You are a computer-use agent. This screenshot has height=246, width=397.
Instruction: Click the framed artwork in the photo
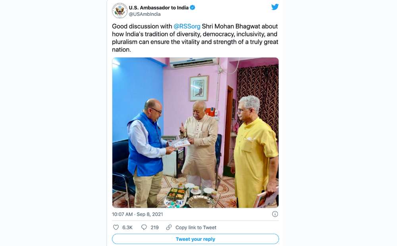pyautogui.click(x=199, y=88)
